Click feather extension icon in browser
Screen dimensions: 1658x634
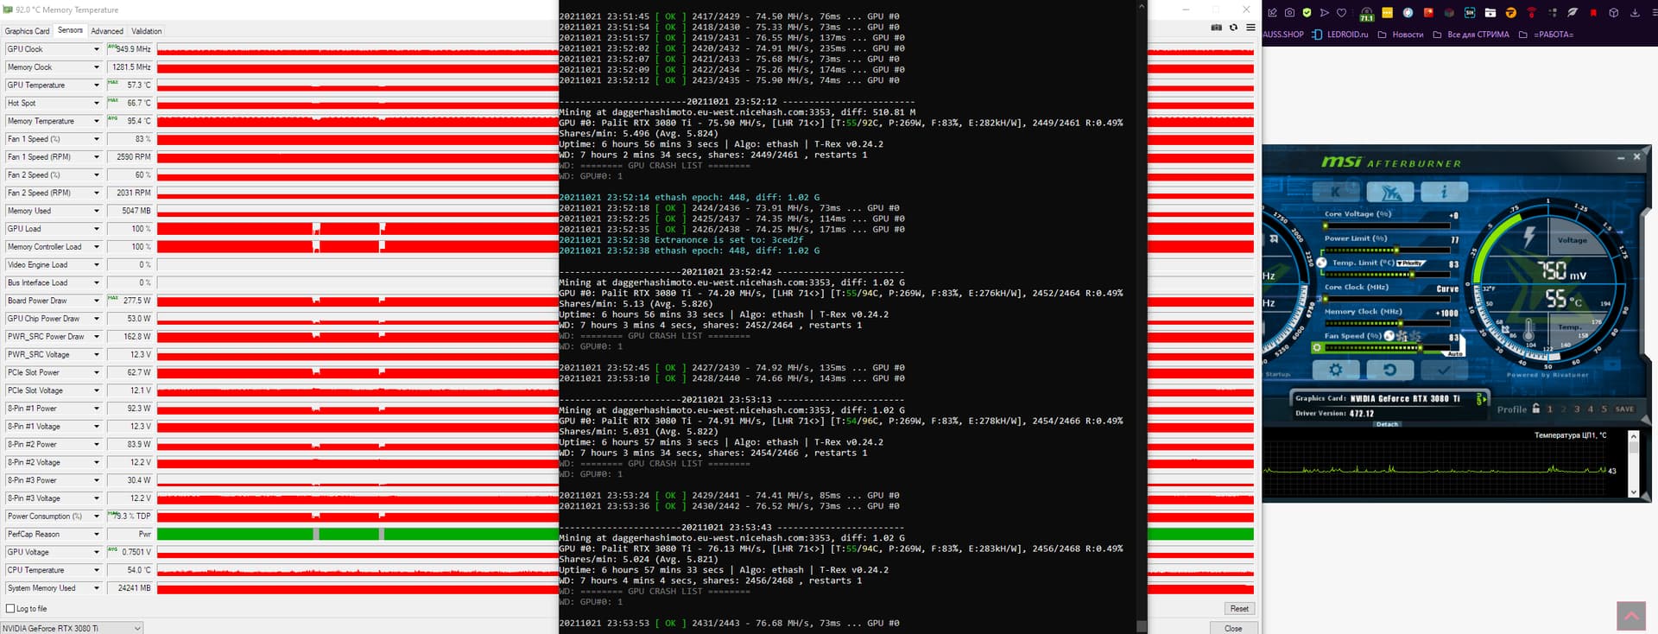(1573, 13)
